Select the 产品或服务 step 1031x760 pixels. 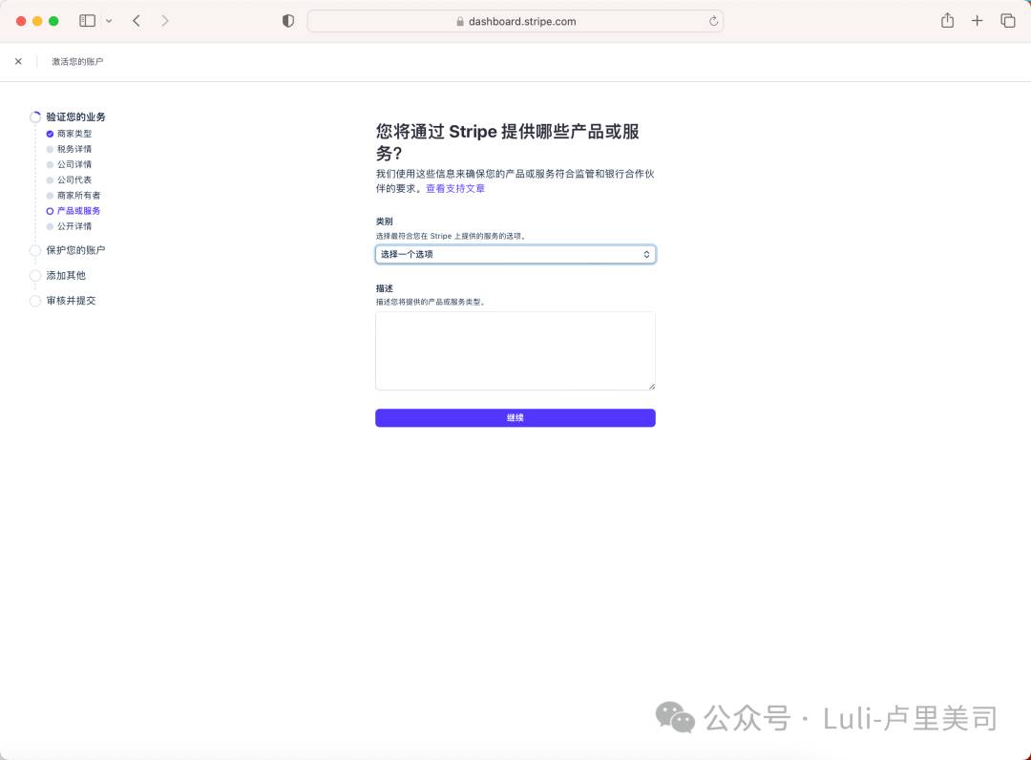(79, 211)
